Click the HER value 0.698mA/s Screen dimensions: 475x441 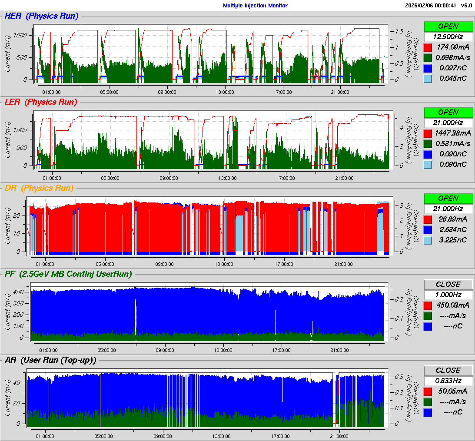pos(452,57)
